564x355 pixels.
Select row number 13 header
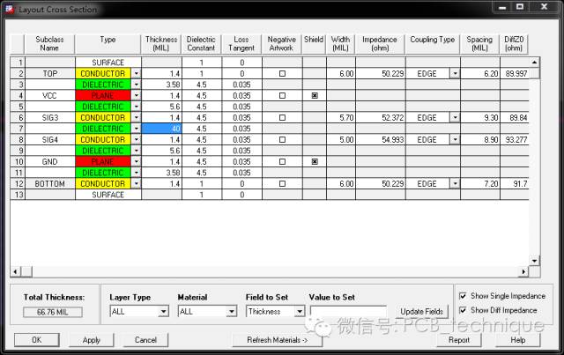(x=18, y=195)
